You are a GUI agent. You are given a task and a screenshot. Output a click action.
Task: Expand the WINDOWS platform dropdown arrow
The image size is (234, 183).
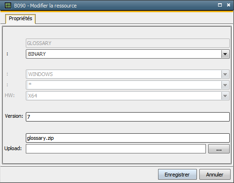pyautogui.click(x=225, y=74)
